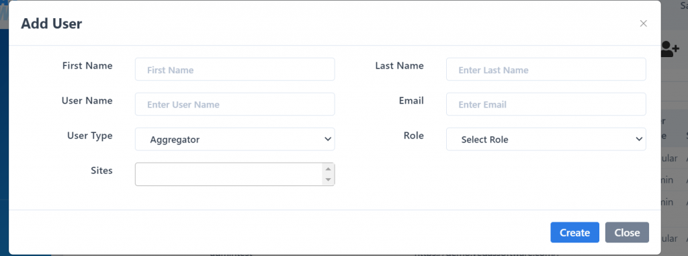Click into the Enter Email field
This screenshot has height=256, width=688.
coord(546,104)
